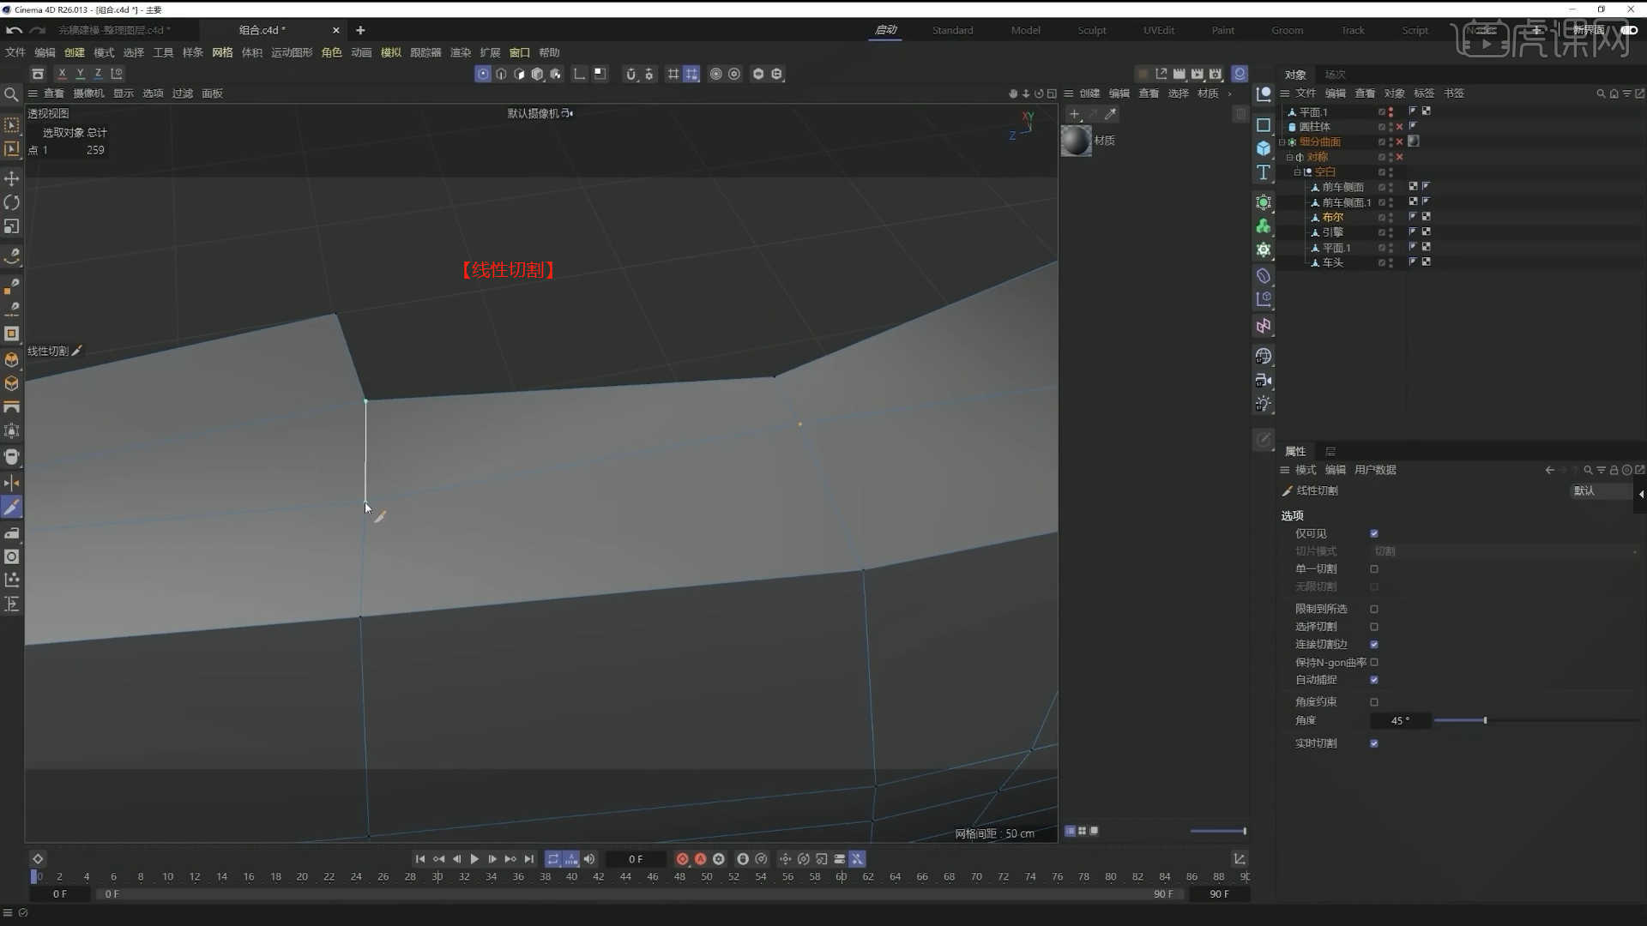Click the material eyedropper icon
Image resolution: width=1647 pixels, height=926 pixels.
click(x=1111, y=113)
